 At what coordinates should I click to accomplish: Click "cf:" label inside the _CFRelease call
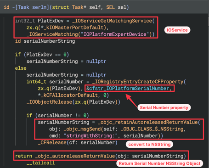[73, 142]
